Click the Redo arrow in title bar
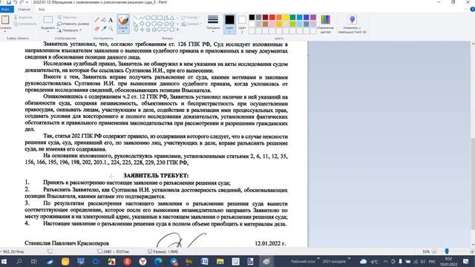The height and width of the screenshot is (267, 475). point(22,2)
